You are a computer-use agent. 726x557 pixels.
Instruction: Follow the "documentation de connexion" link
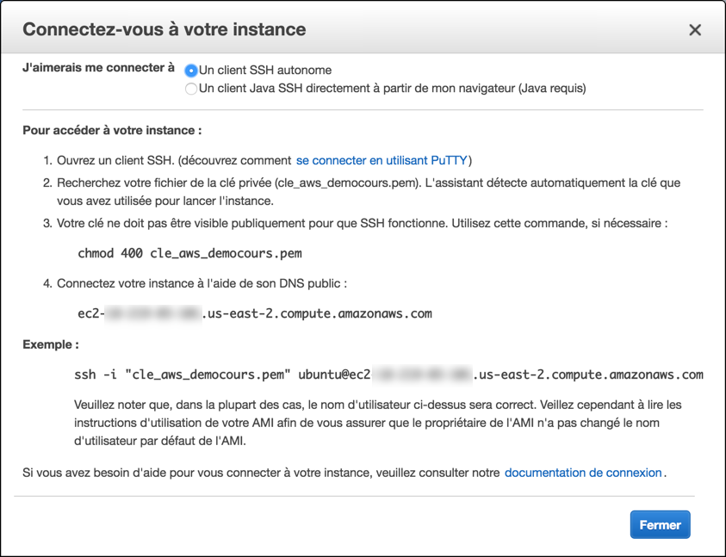(x=583, y=473)
